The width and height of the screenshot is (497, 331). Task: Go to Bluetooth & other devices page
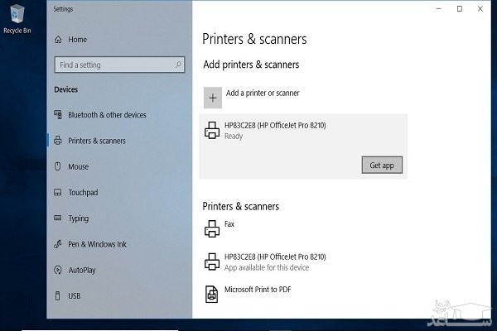coord(107,115)
